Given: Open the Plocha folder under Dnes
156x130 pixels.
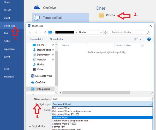Looking at the screenshot, I should pyautogui.click(x=107, y=15).
